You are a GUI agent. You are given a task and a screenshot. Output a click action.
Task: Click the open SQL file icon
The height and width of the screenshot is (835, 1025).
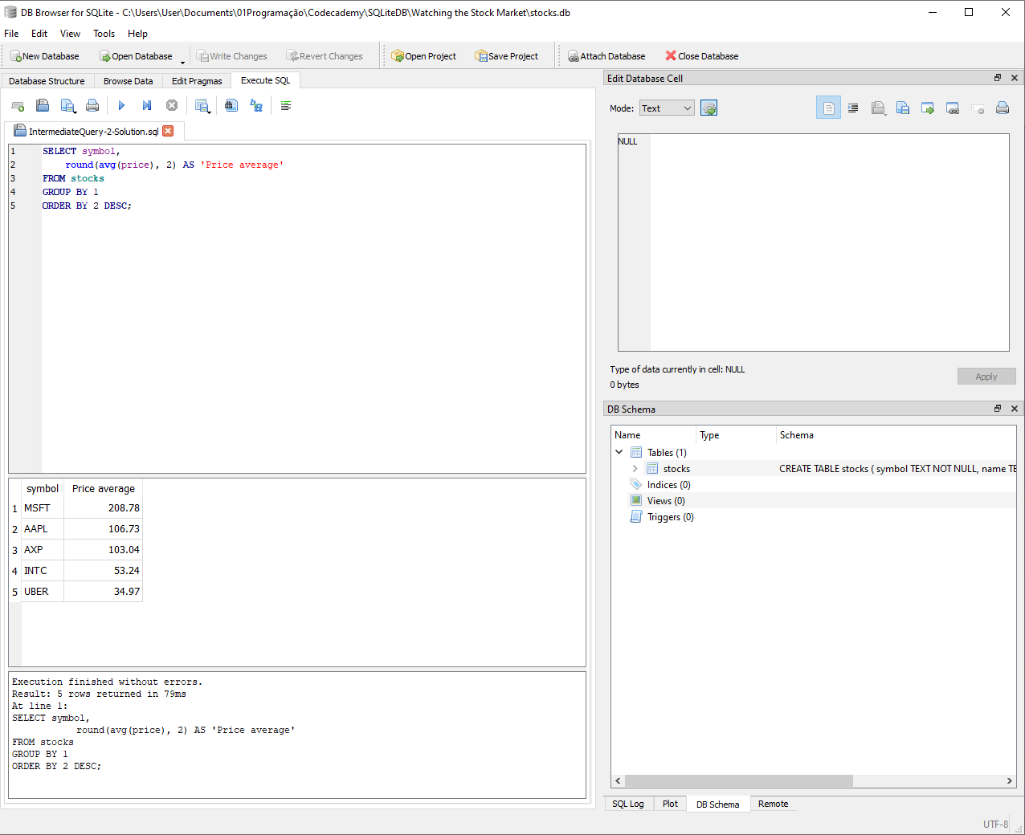(43, 105)
